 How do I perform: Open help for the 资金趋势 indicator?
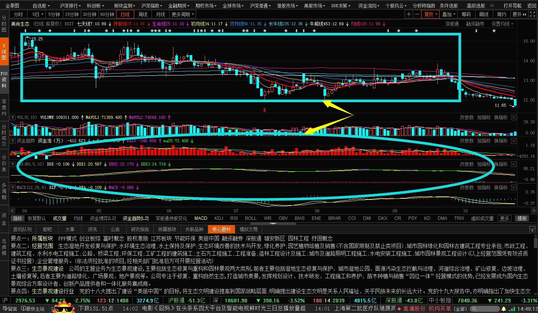pos(13,141)
